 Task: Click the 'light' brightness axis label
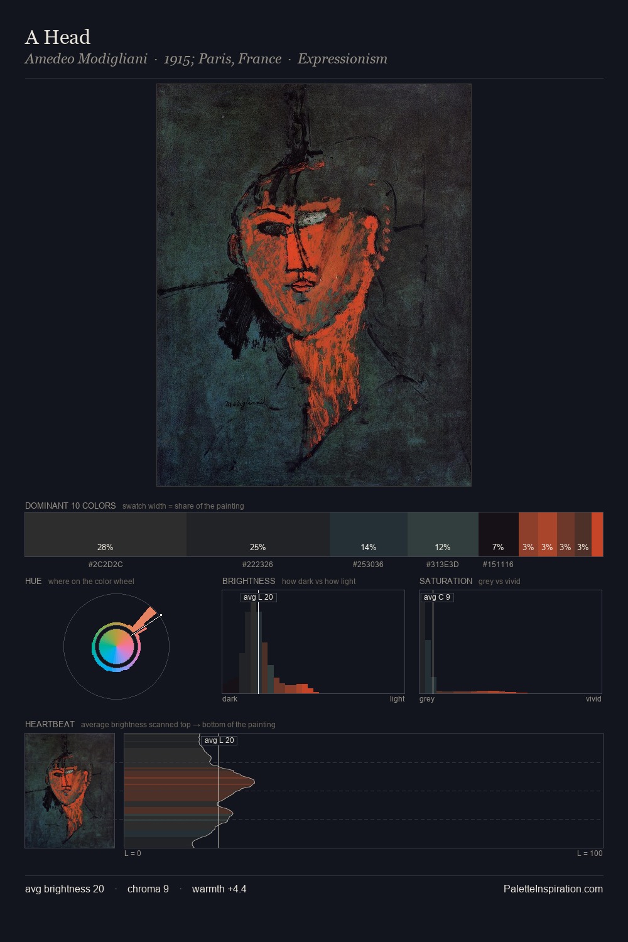[x=397, y=699]
